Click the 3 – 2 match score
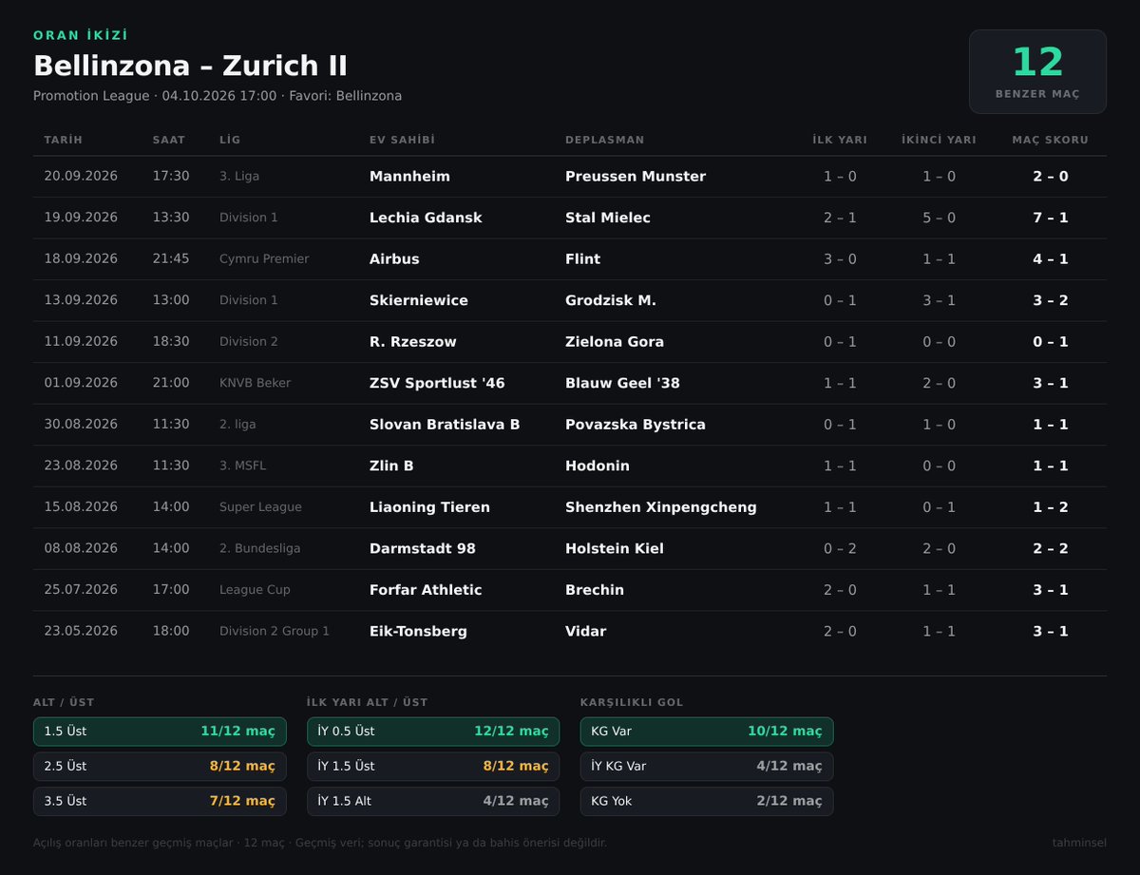This screenshot has width=1140, height=875. (x=1051, y=300)
